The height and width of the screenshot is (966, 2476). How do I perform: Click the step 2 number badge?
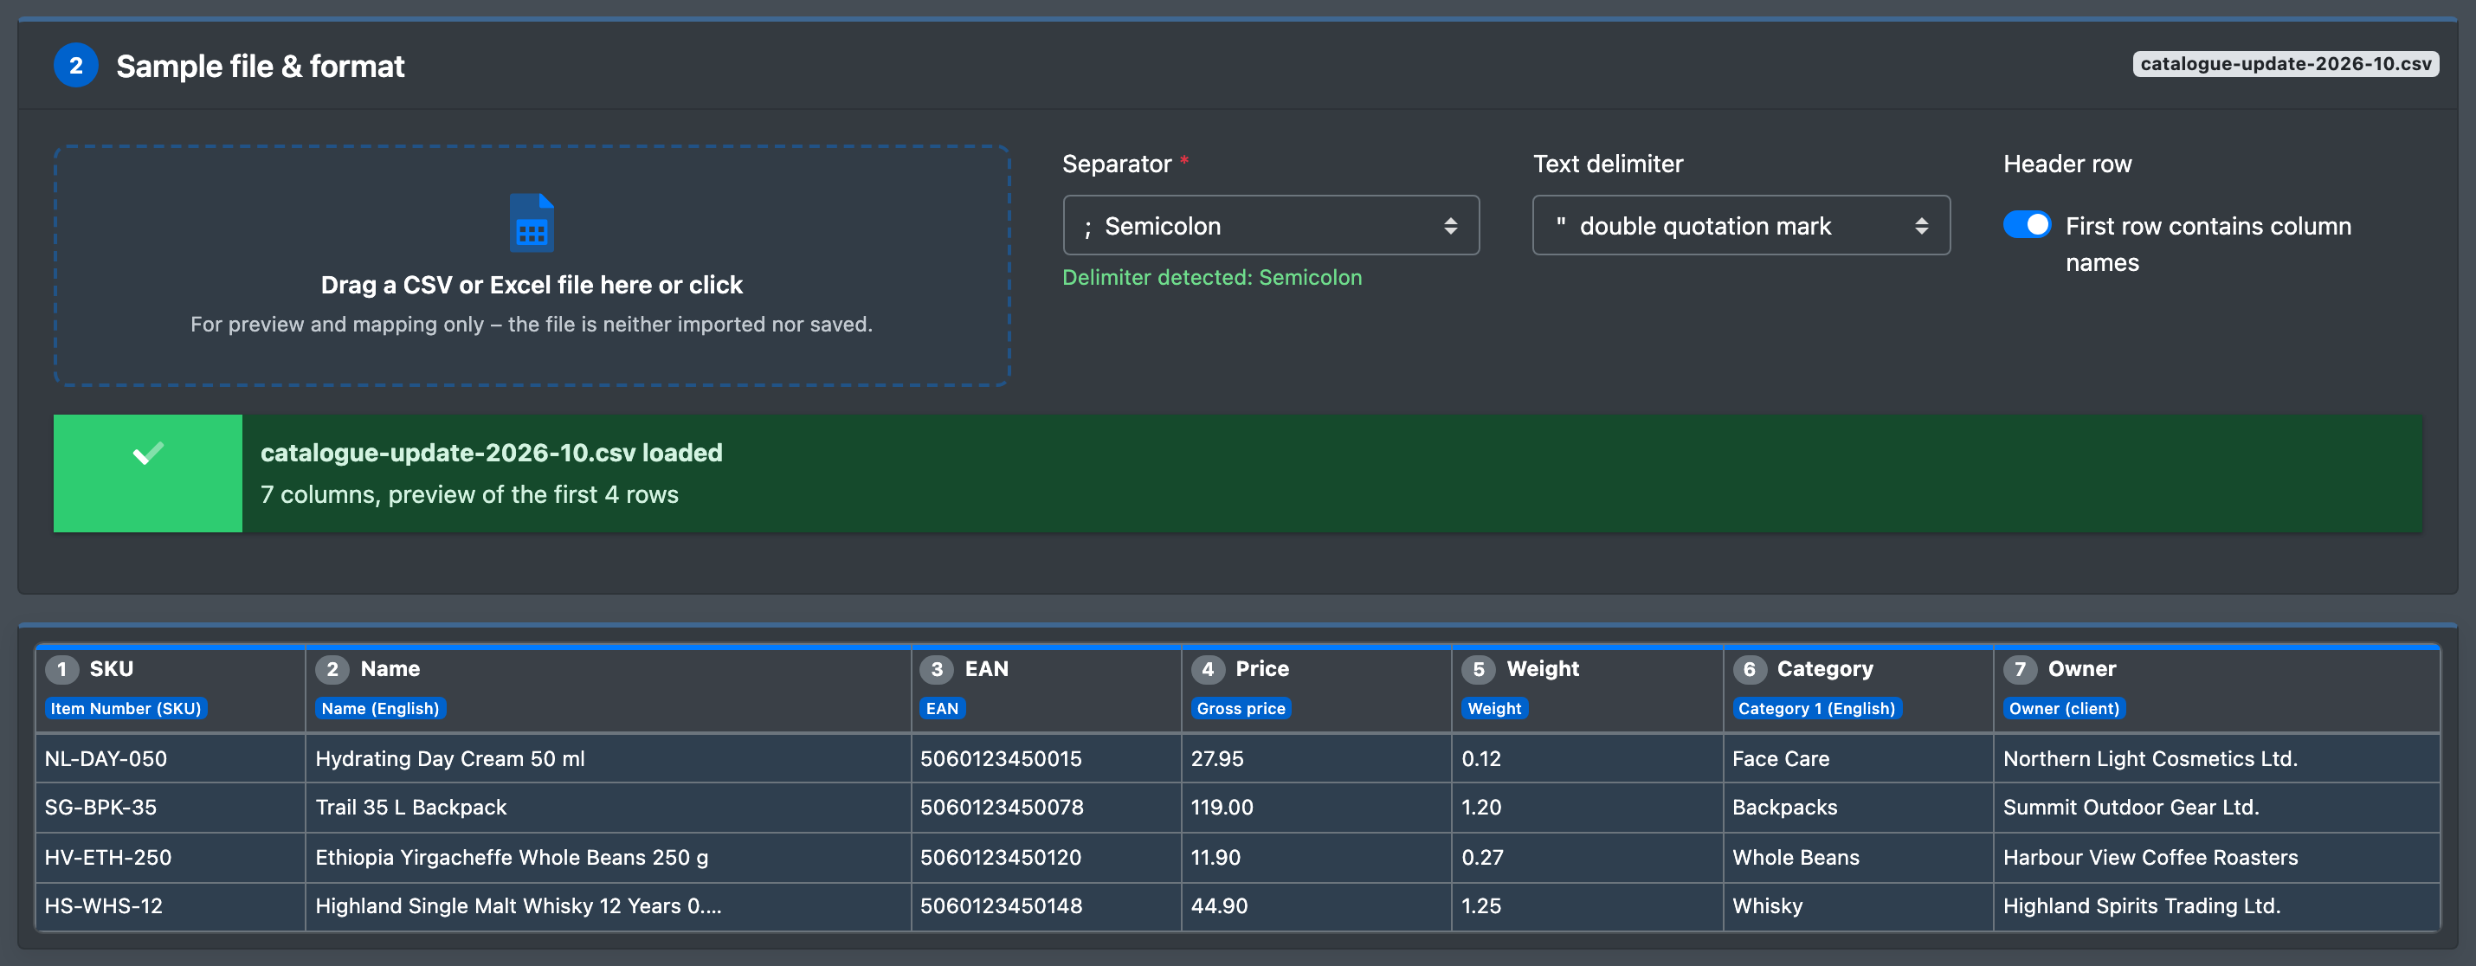pyautogui.click(x=76, y=66)
